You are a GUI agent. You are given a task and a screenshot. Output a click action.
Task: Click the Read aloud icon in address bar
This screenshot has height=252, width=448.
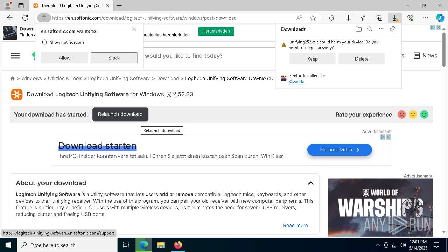tap(299, 18)
